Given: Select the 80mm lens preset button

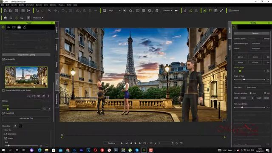Looking at the screenshot, I should [x=241, y=62].
